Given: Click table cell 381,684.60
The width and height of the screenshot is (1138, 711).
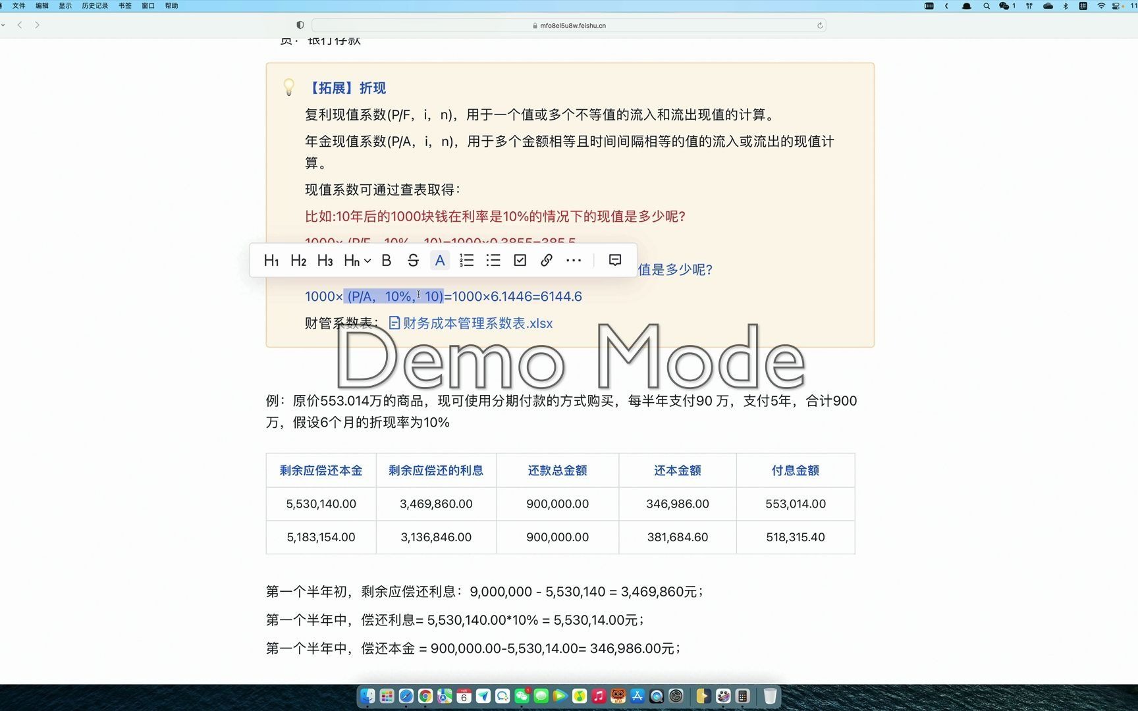Looking at the screenshot, I should click(x=678, y=537).
